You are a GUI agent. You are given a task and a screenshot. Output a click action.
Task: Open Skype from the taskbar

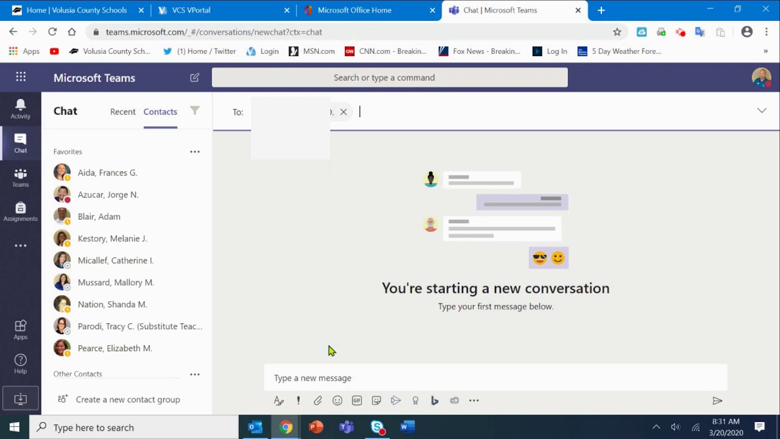[377, 427]
